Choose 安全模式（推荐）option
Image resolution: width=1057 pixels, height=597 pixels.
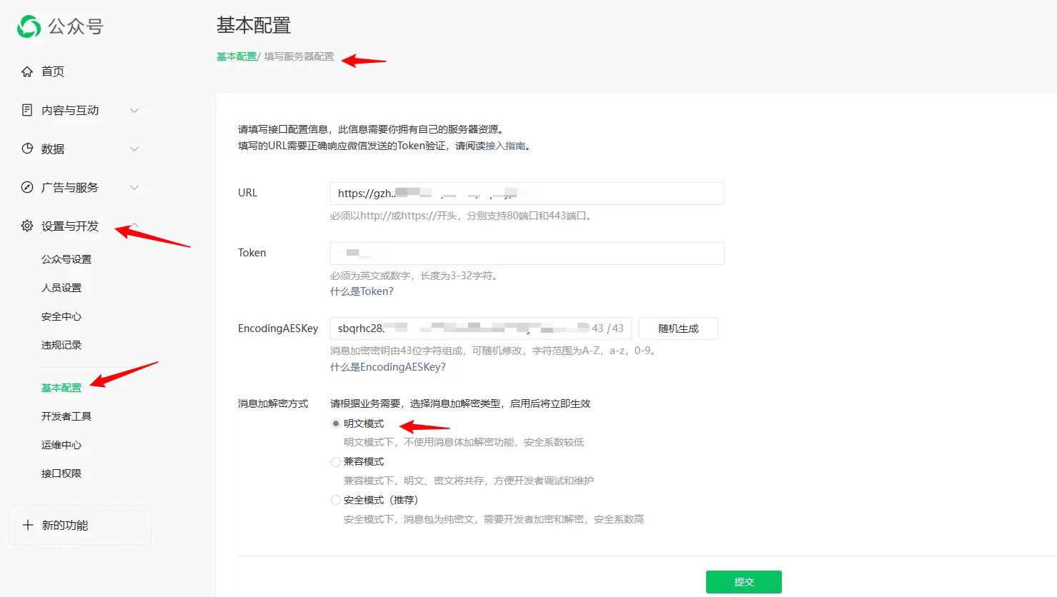pyautogui.click(x=335, y=499)
